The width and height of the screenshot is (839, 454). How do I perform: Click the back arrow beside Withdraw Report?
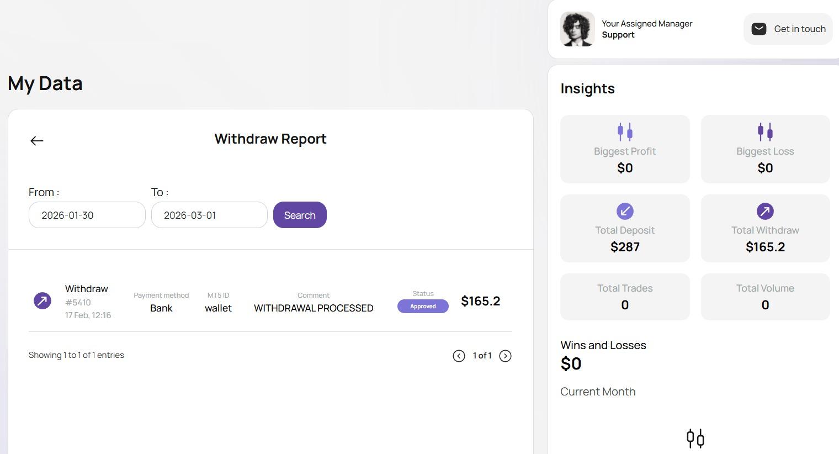[x=37, y=141]
